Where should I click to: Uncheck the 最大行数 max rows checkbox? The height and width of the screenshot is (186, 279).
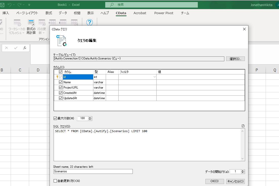[x=55, y=118]
